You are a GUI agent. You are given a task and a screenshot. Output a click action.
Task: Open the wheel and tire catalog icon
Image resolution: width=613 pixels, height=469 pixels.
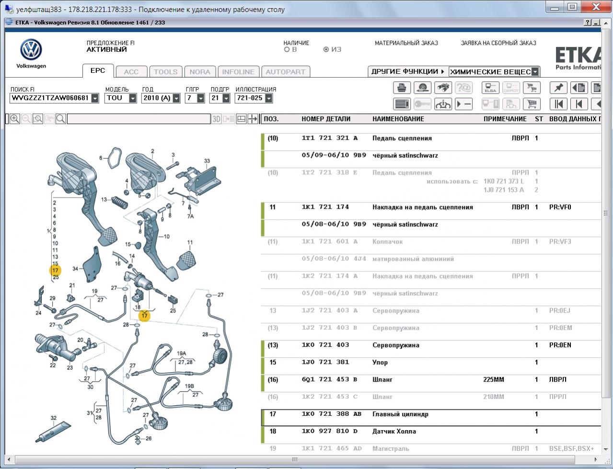pyautogui.click(x=422, y=88)
